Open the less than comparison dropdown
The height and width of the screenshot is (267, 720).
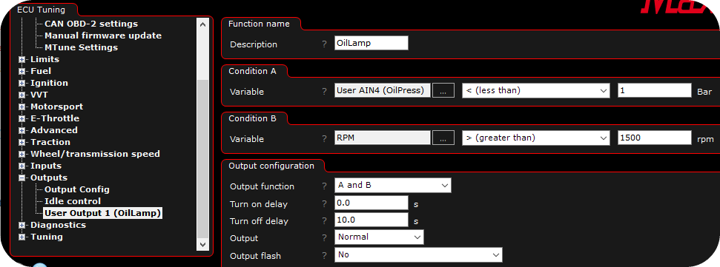[536, 91]
